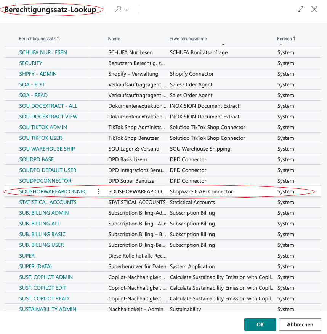Click the Erweiterungsname column header
The width and height of the screenshot is (327, 334).
pos(188,39)
